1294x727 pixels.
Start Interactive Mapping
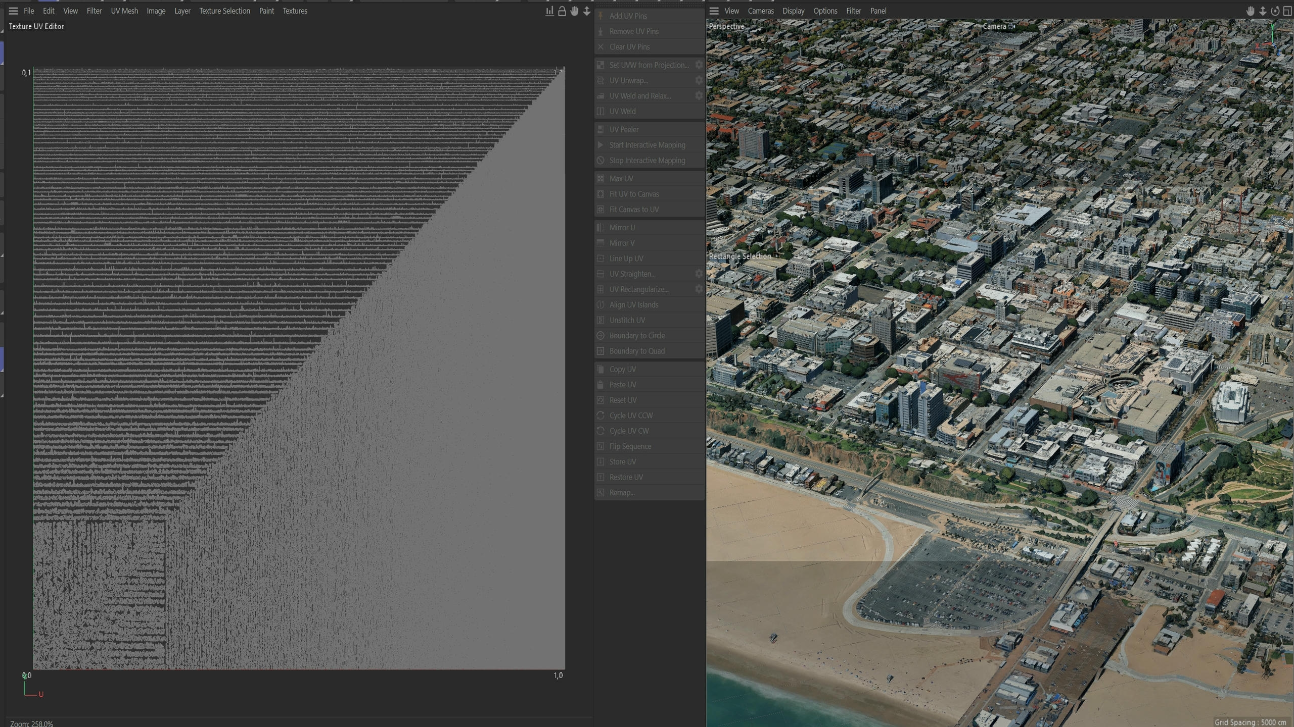pyautogui.click(x=650, y=145)
